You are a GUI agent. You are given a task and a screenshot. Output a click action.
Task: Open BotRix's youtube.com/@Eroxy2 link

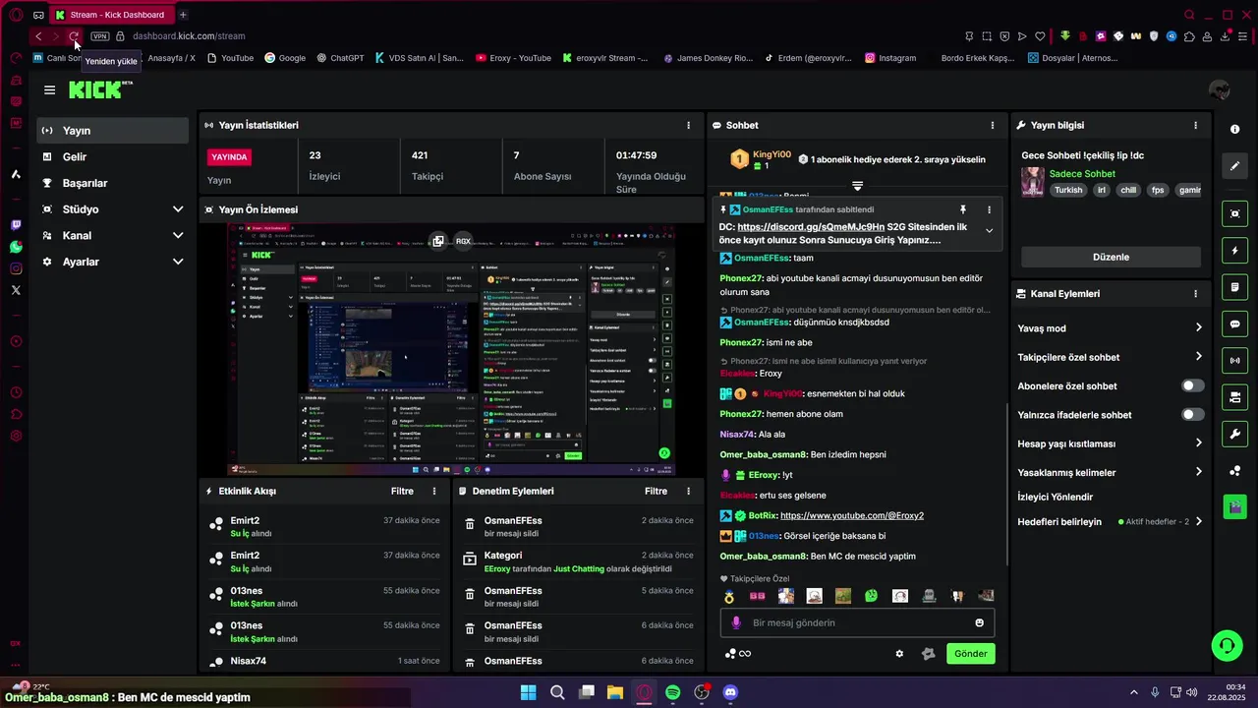pyautogui.click(x=852, y=515)
